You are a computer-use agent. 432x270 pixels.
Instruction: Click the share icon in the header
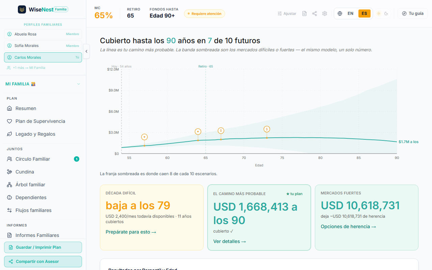tap(315, 13)
